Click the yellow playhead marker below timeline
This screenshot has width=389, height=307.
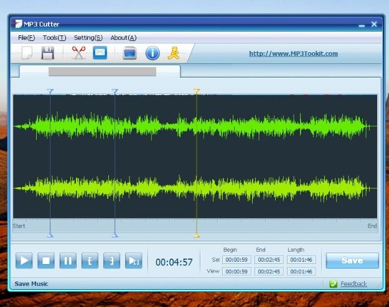pos(197,236)
